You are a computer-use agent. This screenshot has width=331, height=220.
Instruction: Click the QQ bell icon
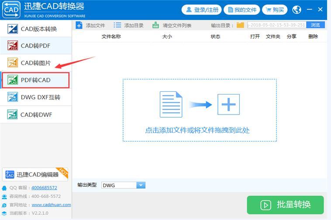coord(4,188)
